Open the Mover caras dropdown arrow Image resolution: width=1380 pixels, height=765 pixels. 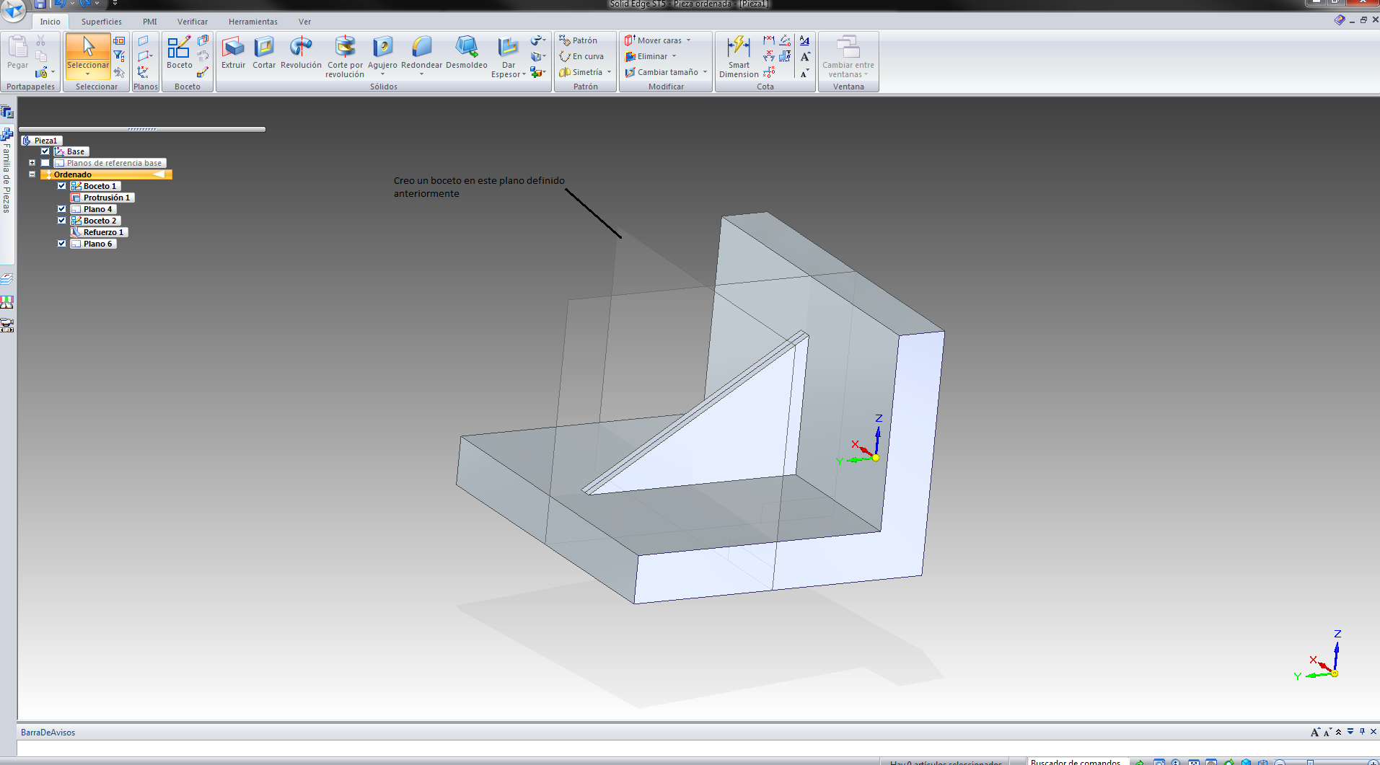coord(689,40)
